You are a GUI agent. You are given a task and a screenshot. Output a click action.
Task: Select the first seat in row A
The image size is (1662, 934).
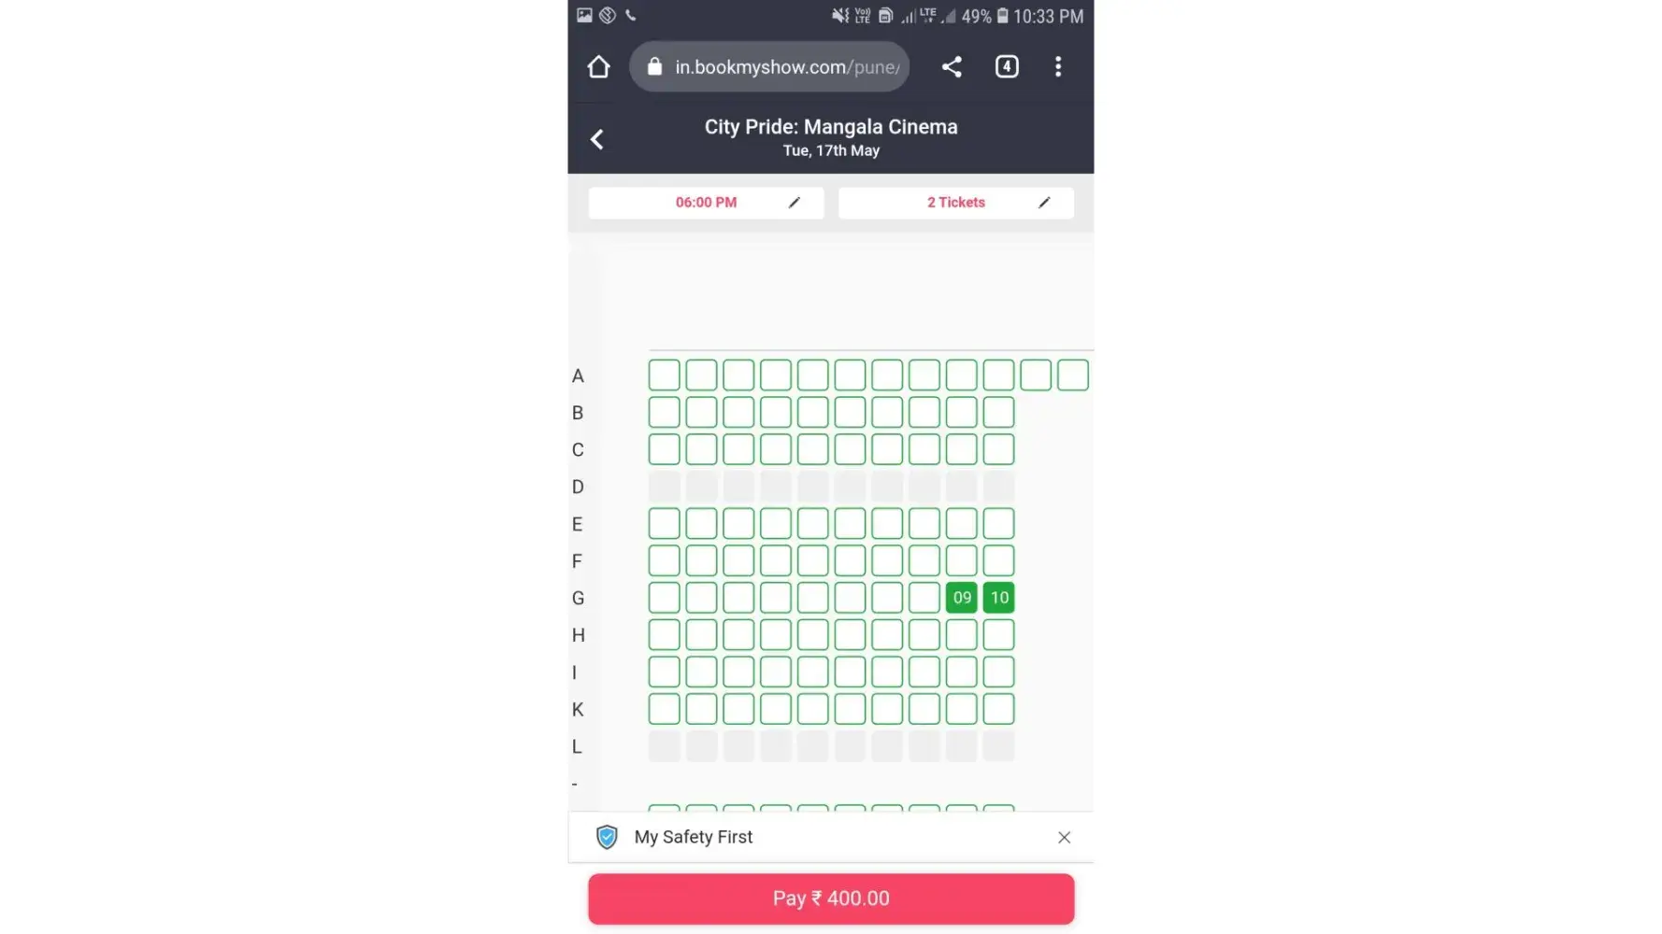coord(664,375)
